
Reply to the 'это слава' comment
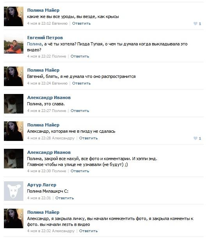tap(80, 111)
